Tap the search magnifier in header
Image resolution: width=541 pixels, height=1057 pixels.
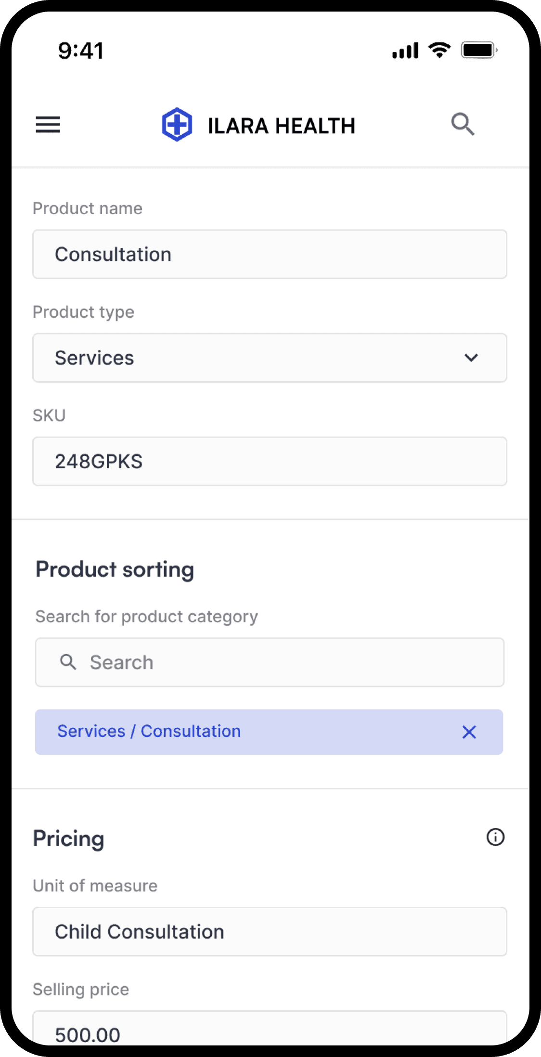(463, 125)
